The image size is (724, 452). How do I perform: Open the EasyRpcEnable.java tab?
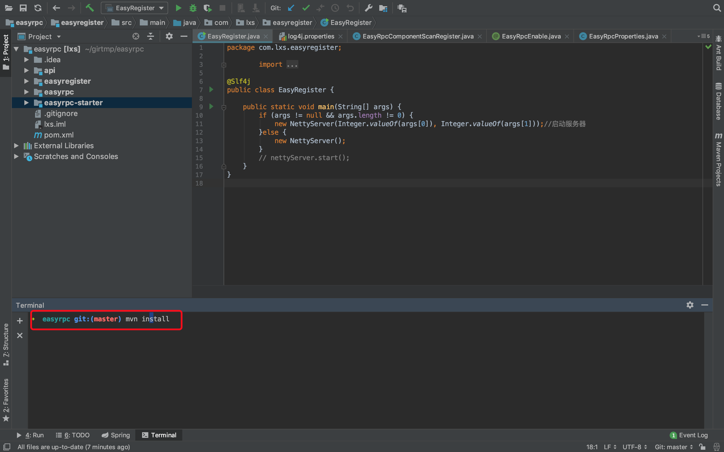point(531,36)
